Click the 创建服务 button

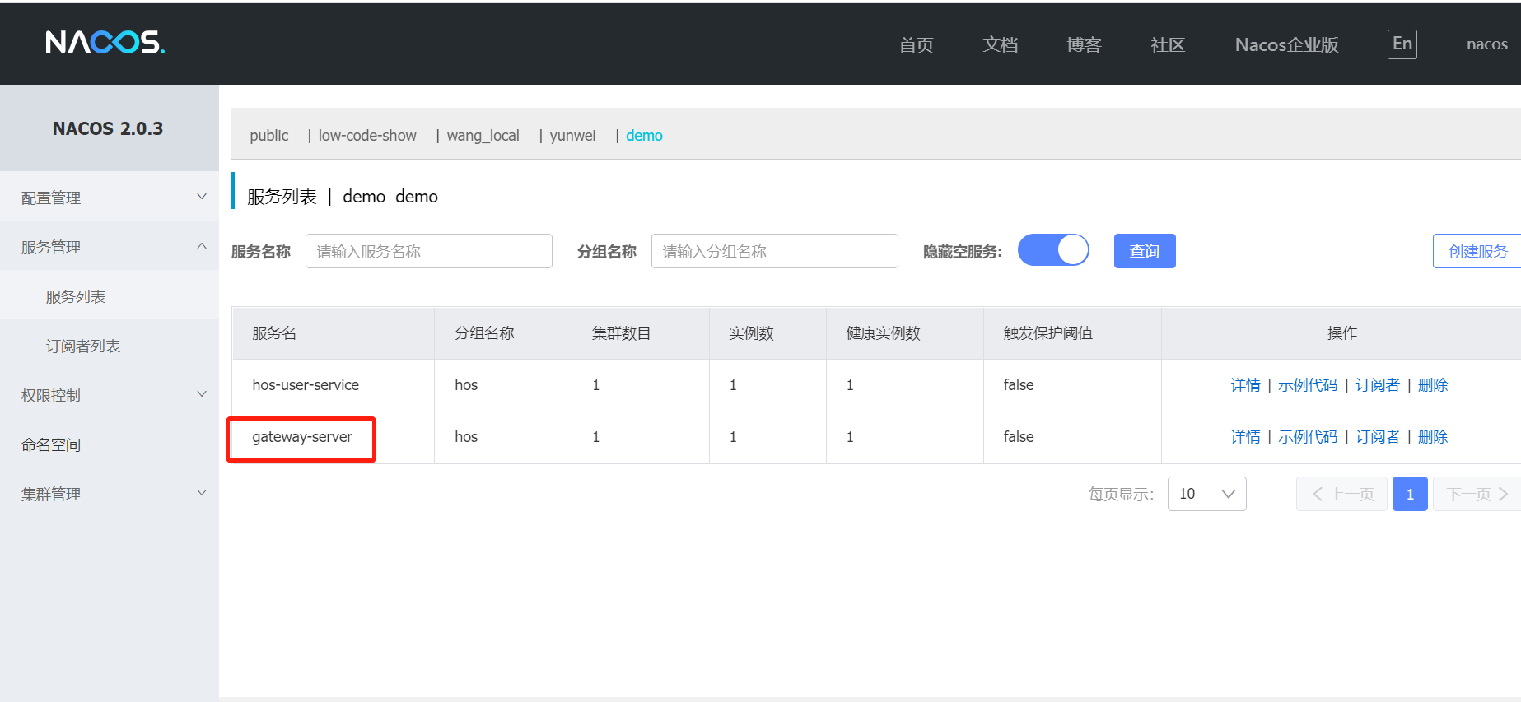pyautogui.click(x=1477, y=251)
